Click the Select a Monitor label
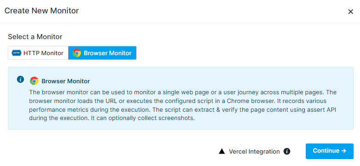 [35, 37]
